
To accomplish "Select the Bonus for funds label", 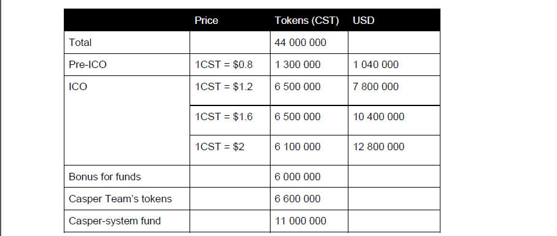I will [105, 177].
